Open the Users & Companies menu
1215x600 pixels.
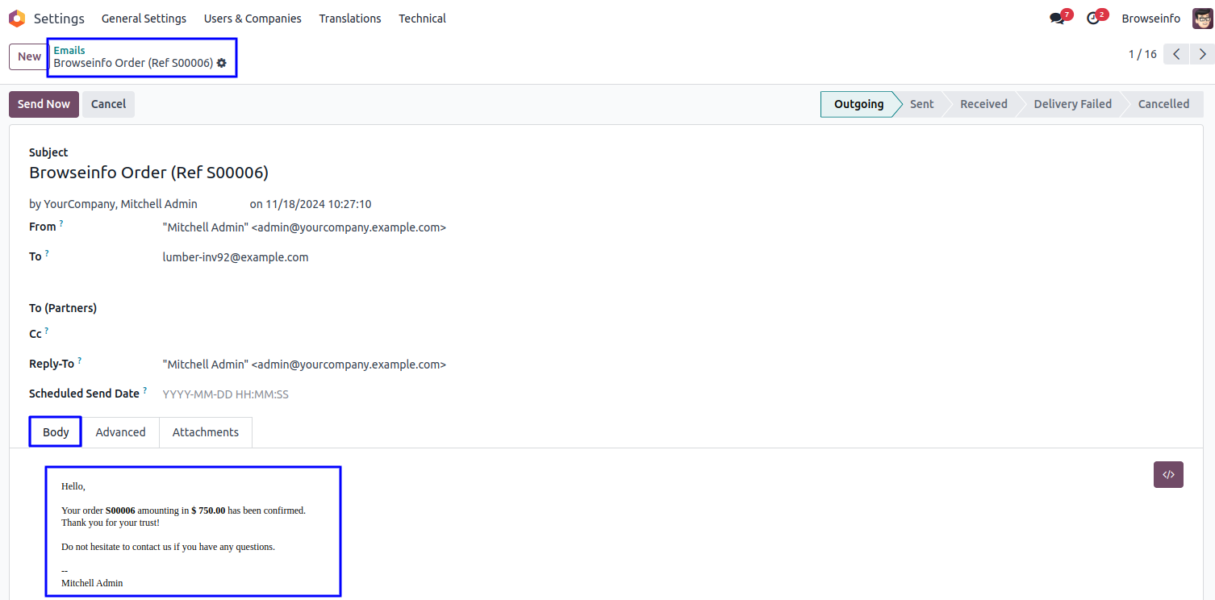pyautogui.click(x=253, y=19)
